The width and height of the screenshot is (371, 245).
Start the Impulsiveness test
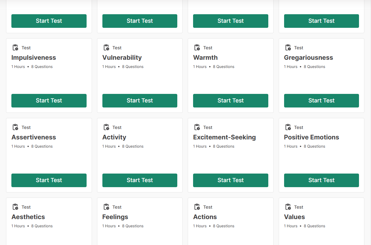[49, 101]
